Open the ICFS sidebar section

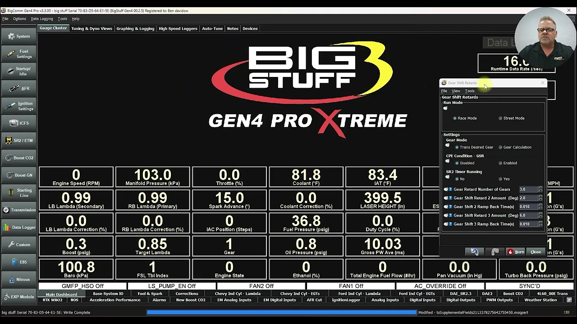click(18, 123)
